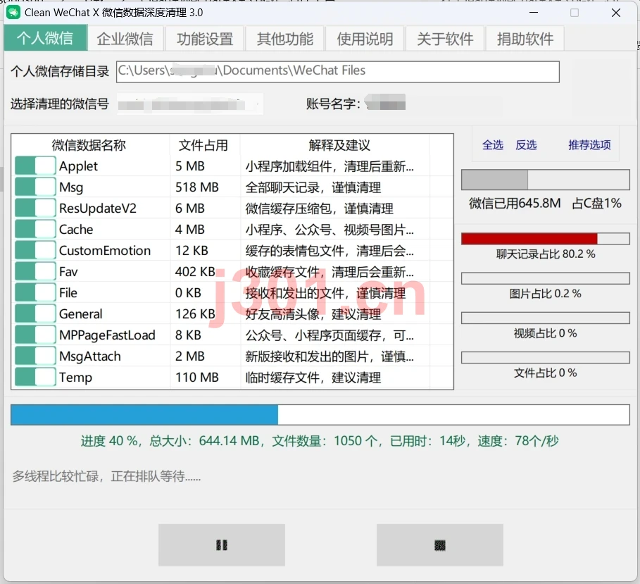Click the 视频占比 bar

[x=546, y=318]
